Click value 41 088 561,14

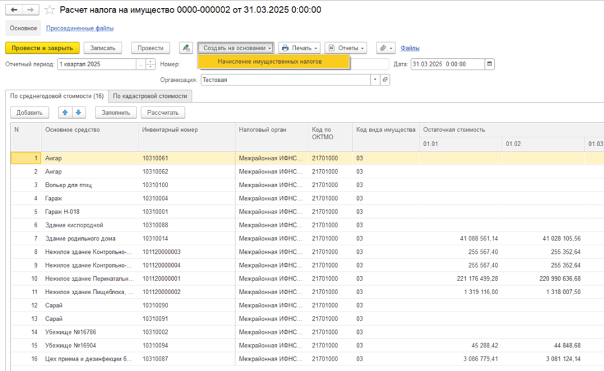coord(479,238)
